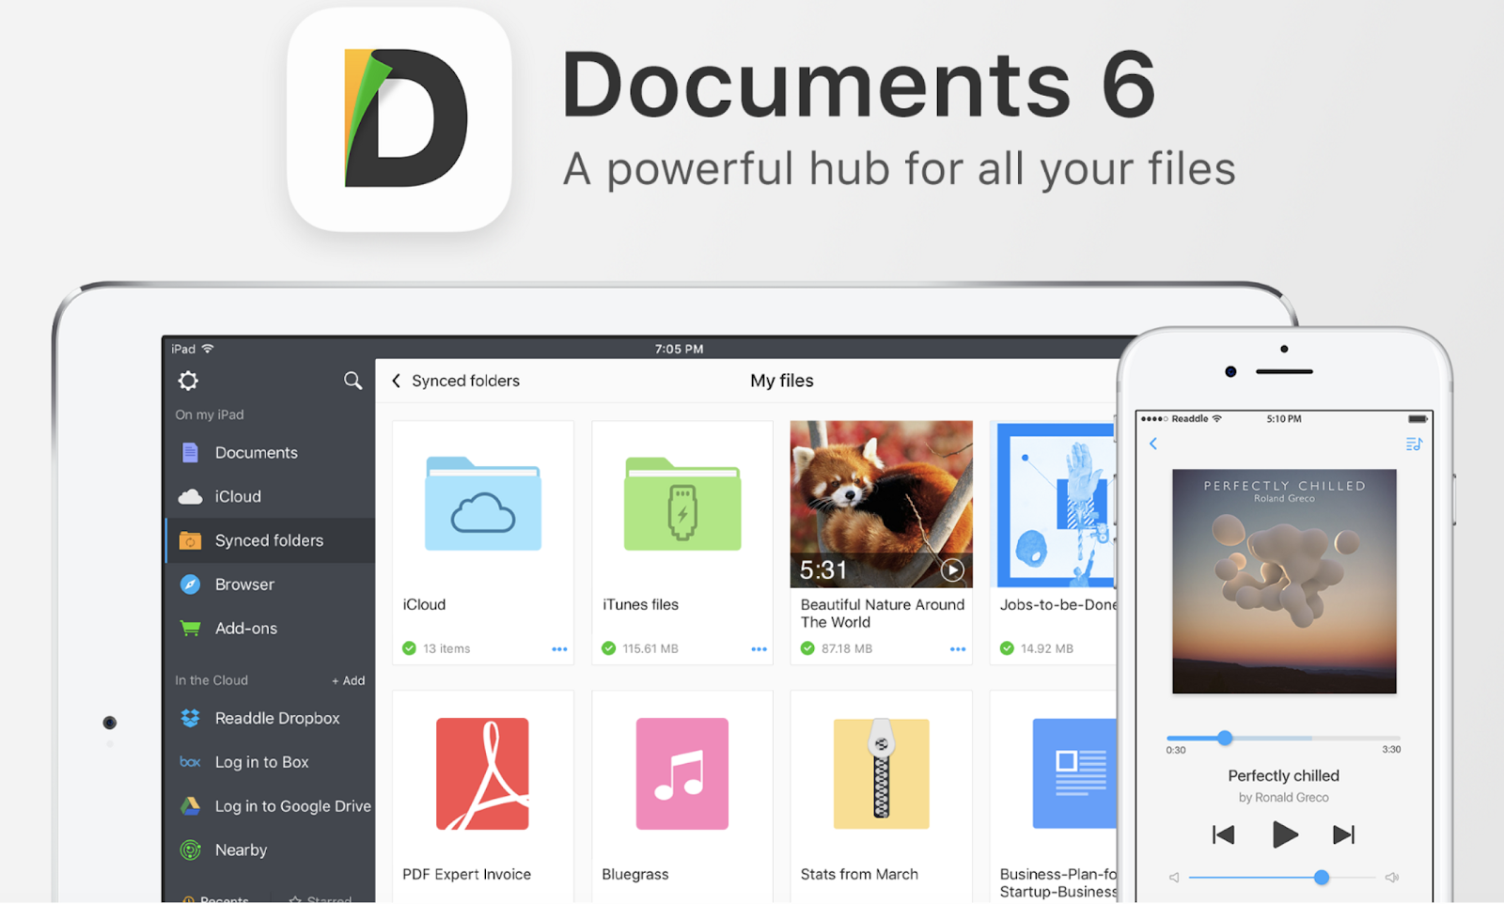Open the Stats from March zip icon
This screenshot has height=904, width=1504.
point(882,774)
